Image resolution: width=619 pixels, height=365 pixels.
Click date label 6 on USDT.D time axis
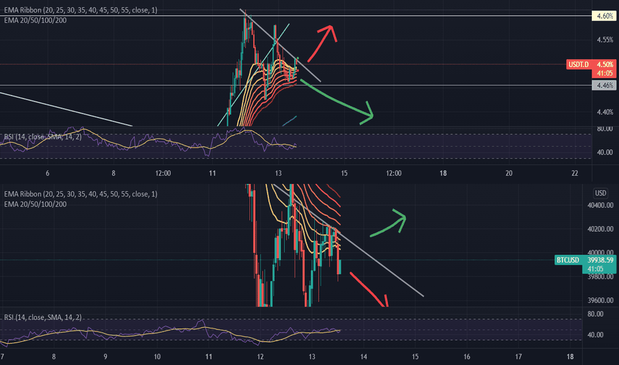click(47, 173)
